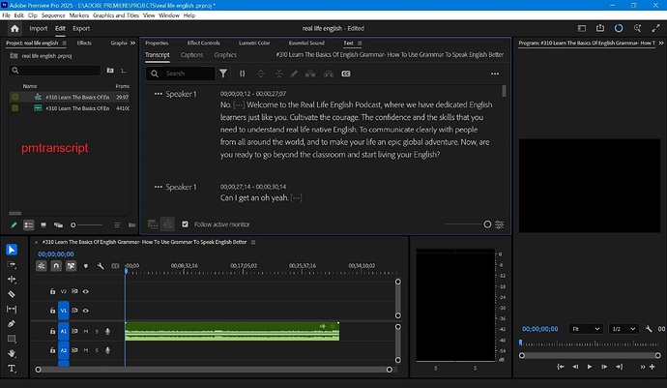
Task: Open Program monitor wrench settings
Action: pyautogui.click(x=649, y=329)
